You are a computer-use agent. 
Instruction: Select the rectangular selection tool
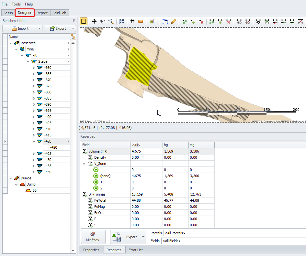pyautogui.click(x=84, y=21)
